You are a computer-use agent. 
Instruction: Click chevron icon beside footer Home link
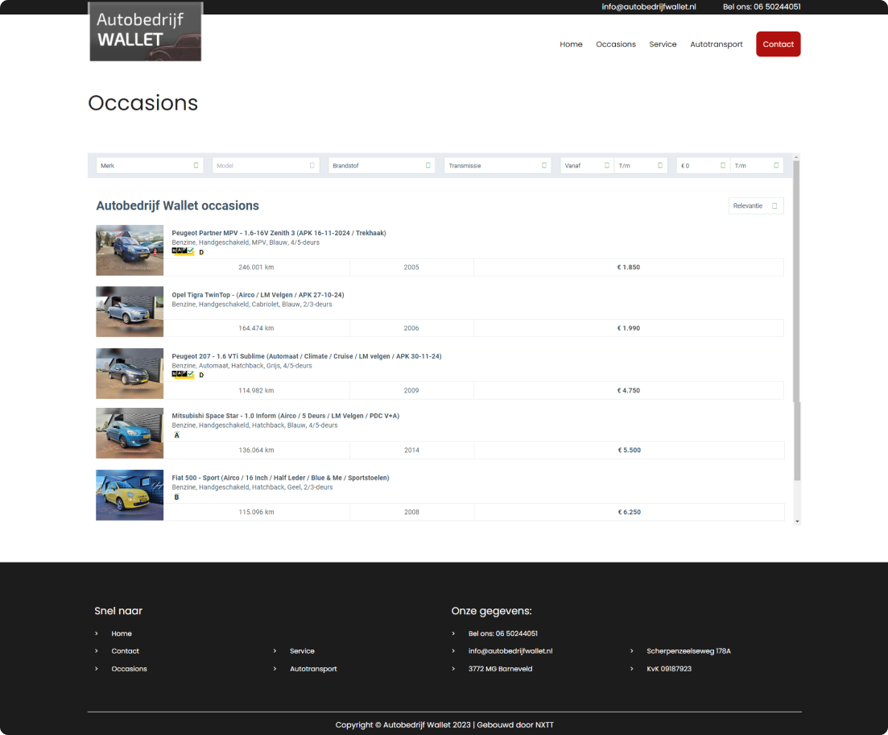coord(97,633)
